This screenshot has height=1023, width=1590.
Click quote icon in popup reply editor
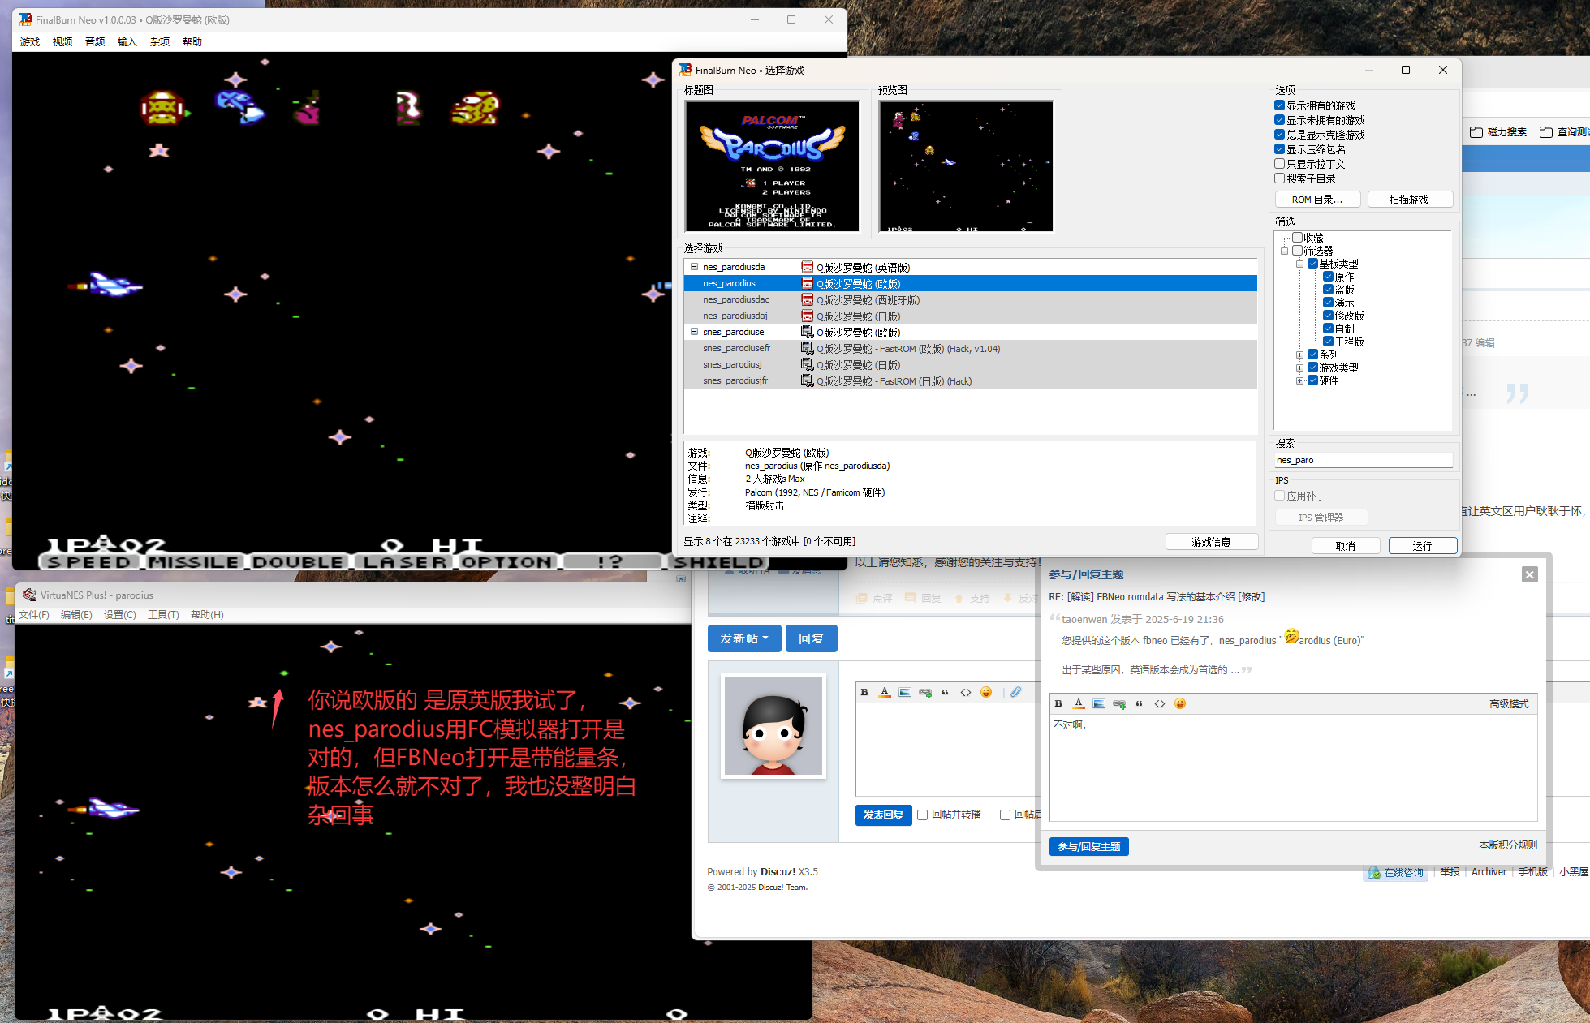click(x=1139, y=703)
